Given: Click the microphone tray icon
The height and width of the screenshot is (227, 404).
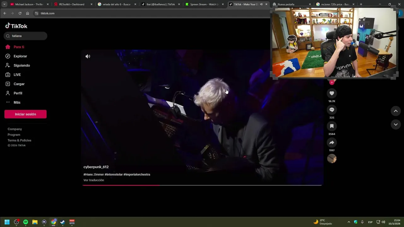Looking at the screenshot, I should [362, 222].
